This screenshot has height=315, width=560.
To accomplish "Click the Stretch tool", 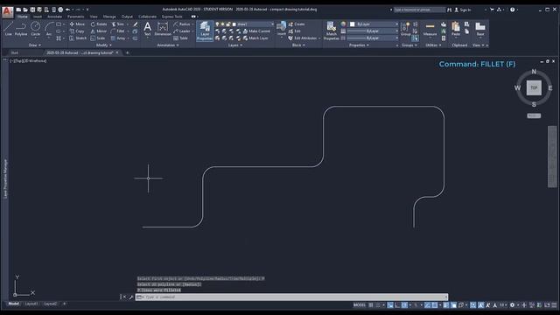I will 78,38.
